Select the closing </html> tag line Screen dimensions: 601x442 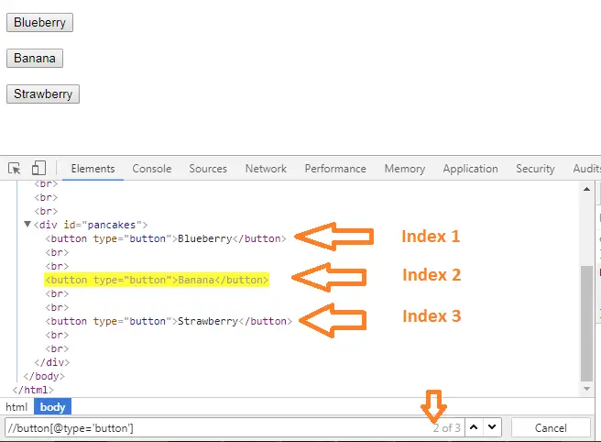(x=33, y=391)
